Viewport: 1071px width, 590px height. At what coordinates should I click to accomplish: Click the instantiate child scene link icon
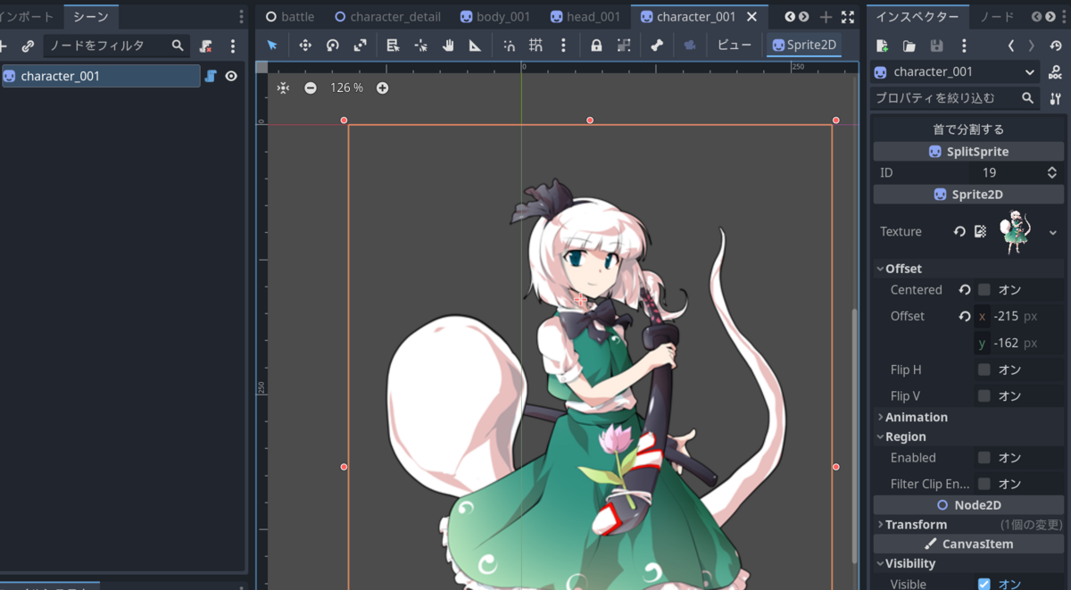coord(28,46)
